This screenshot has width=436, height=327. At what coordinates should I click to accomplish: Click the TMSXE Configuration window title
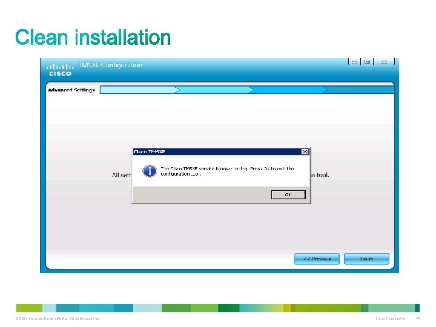tap(111, 65)
